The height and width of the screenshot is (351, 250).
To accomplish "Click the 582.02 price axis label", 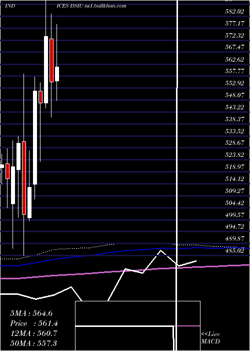I will [x=234, y=12].
